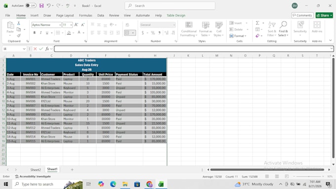Open Google Chrome from the taskbar

click(x=149, y=184)
